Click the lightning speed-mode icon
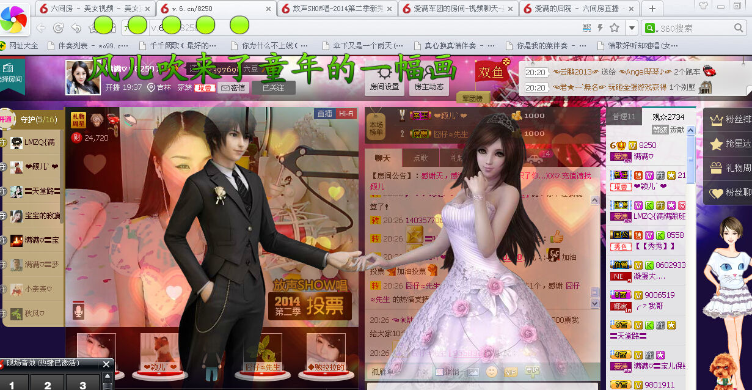This screenshot has height=390, width=752. click(x=601, y=28)
